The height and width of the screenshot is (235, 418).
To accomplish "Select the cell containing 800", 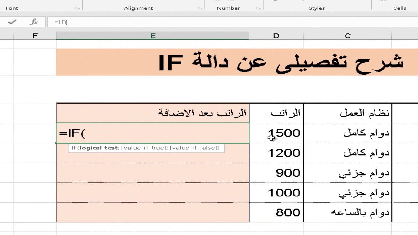I will point(276,212).
